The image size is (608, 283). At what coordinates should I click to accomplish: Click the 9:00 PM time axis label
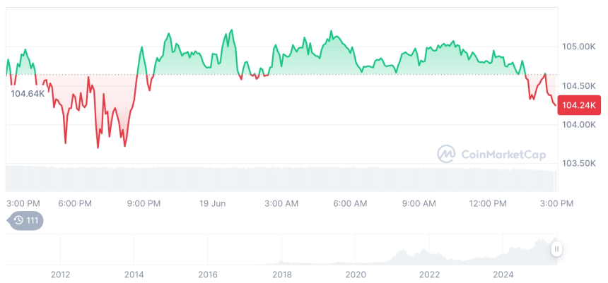[144, 203]
